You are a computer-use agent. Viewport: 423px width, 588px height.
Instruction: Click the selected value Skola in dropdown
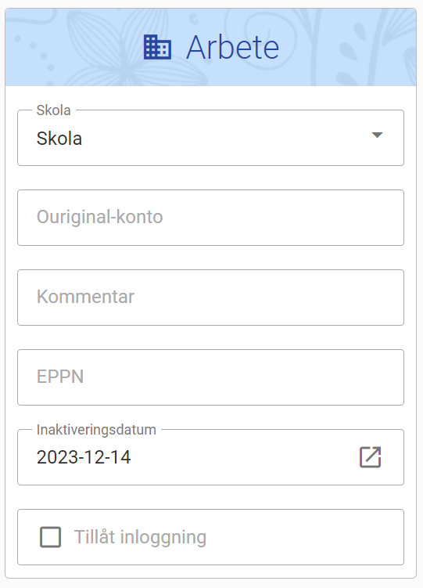click(x=59, y=139)
